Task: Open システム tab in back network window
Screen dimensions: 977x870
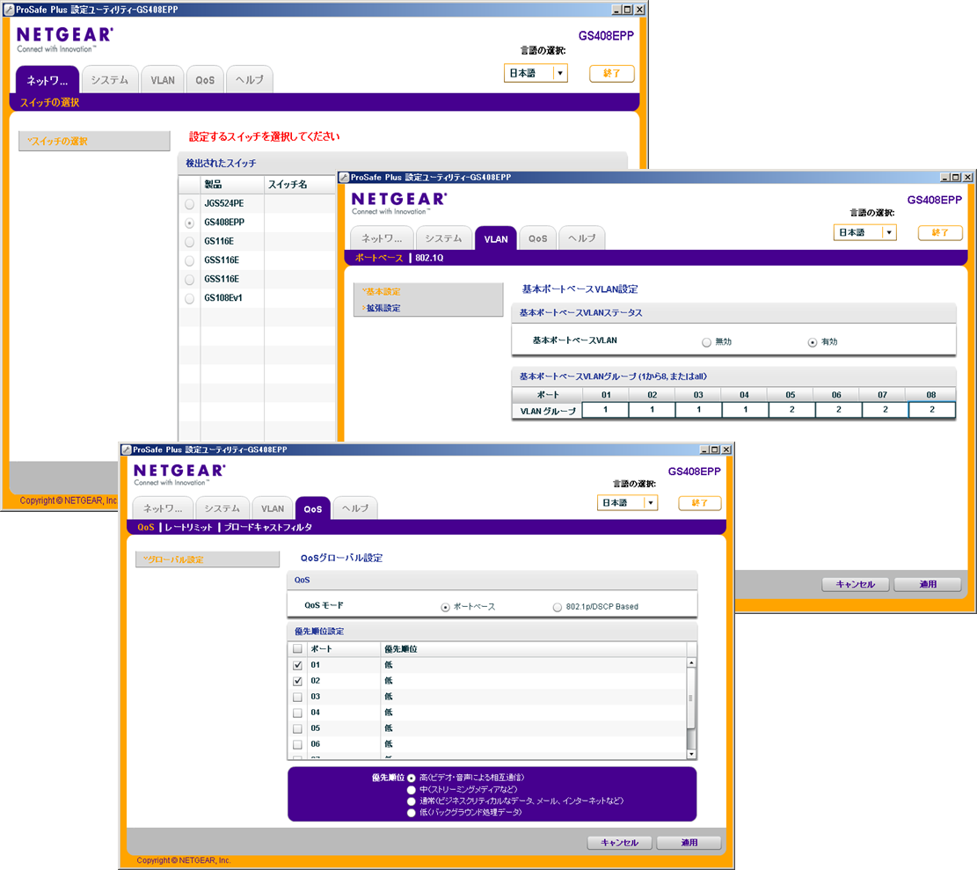Action: coord(110,80)
